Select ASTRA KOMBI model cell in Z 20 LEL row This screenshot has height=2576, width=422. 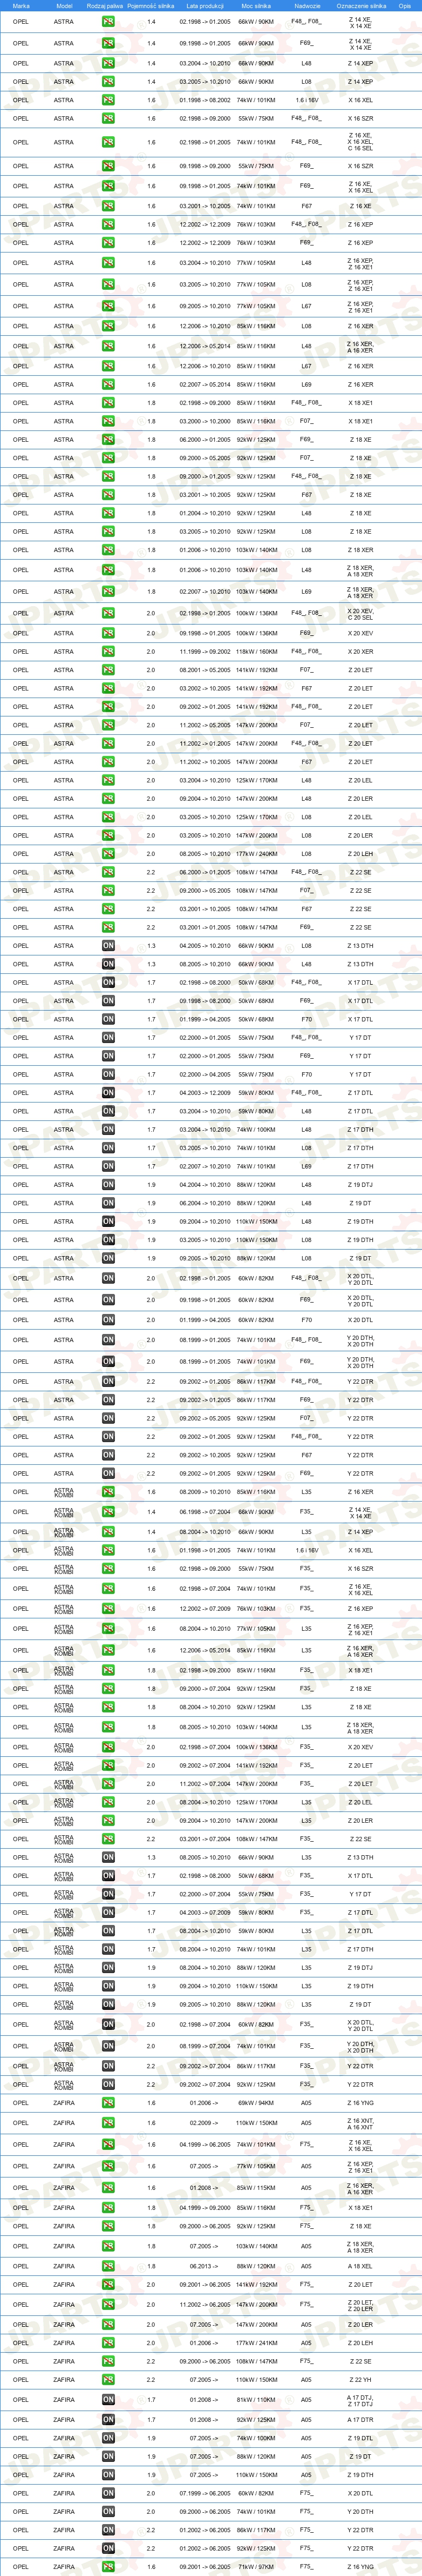tap(64, 1802)
